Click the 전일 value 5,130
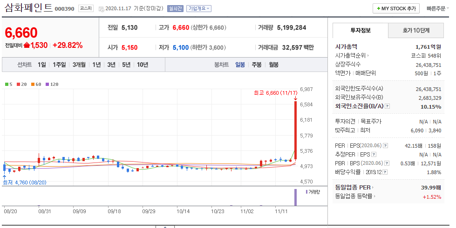This screenshot has width=456, height=228. click(x=129, y=27)
